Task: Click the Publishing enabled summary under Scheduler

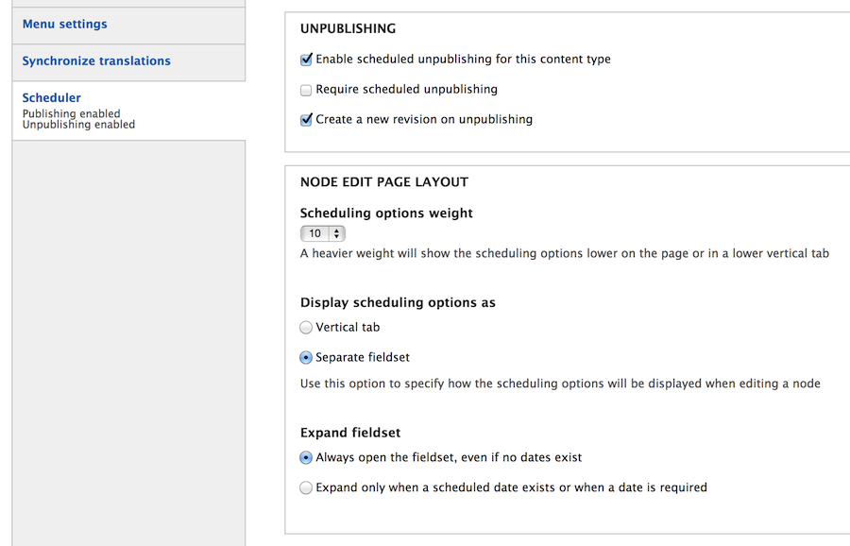Action: (71, 113)
